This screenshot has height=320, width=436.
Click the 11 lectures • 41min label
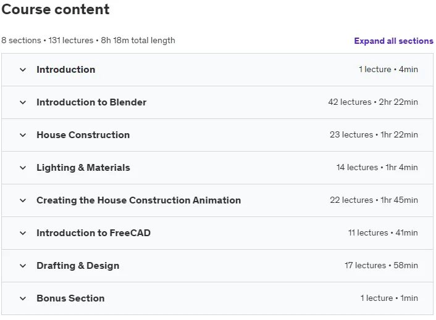pyautogui.click(x=383, y=232)
